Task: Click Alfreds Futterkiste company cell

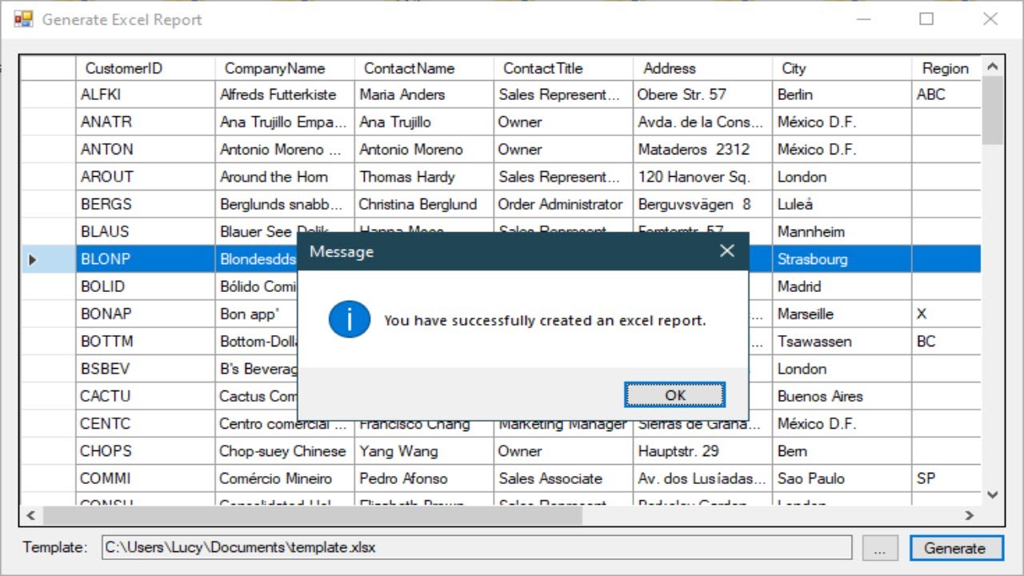Action: click(284, 94)
